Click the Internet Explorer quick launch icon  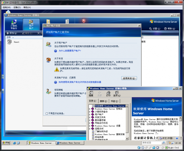pos(15,143)
